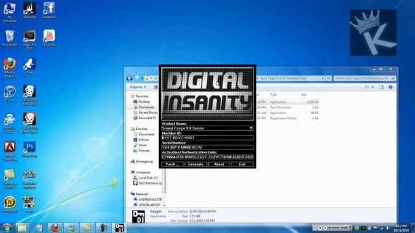Toggle the Explorer preview pane
Image resolution: width=415 pixels, height=233 pixels.
(x=381, y=87)
